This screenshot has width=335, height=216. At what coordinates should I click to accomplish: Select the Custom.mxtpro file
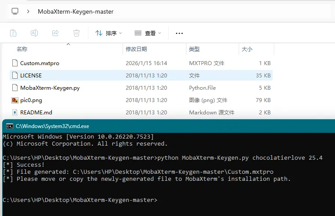point(40,63)
